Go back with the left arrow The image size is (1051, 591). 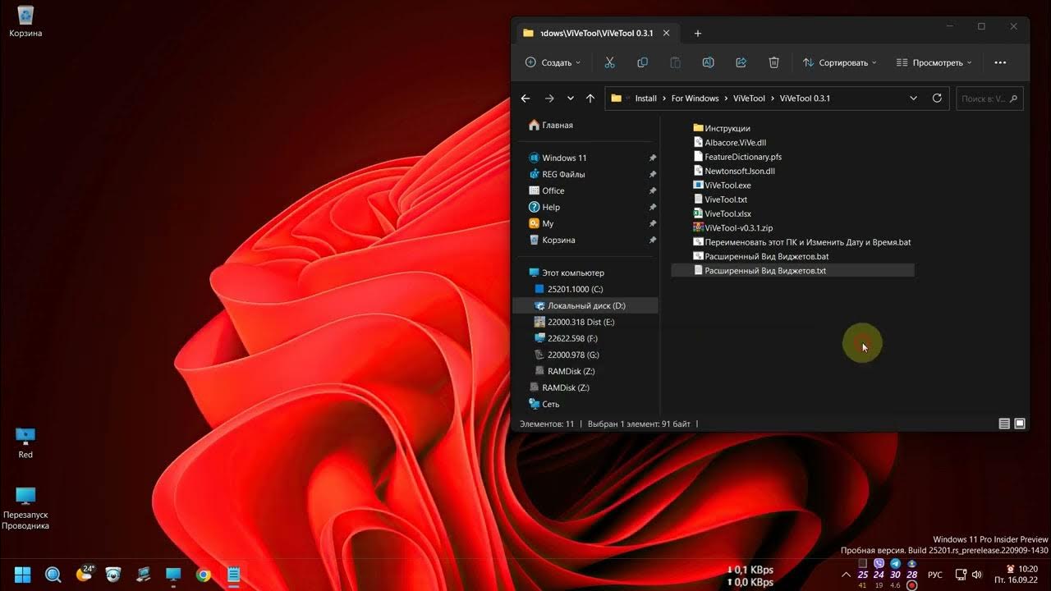click(x=525, y=98)
